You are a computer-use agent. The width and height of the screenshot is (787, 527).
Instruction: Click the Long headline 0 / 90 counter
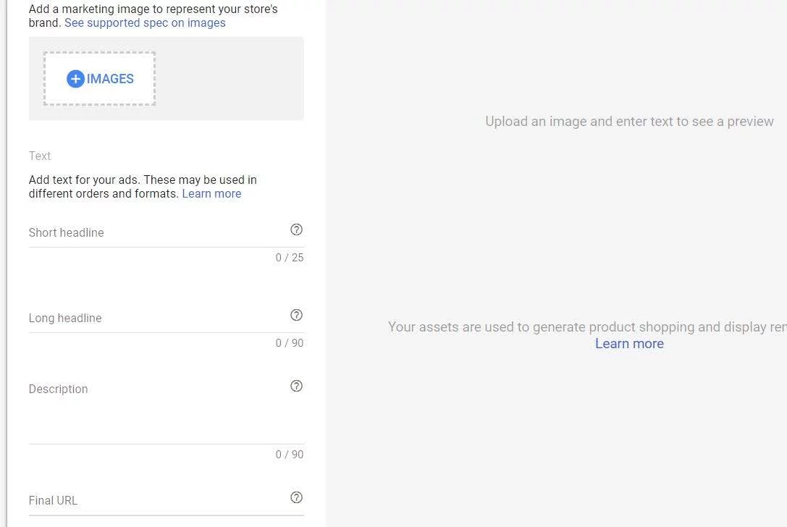coord(289,343)
